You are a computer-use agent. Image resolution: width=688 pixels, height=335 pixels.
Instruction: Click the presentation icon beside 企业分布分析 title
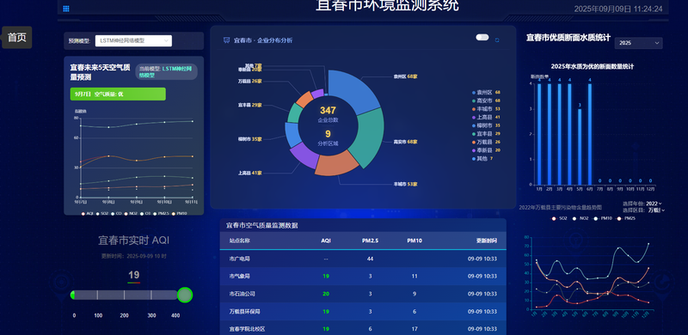coord(226,40)
